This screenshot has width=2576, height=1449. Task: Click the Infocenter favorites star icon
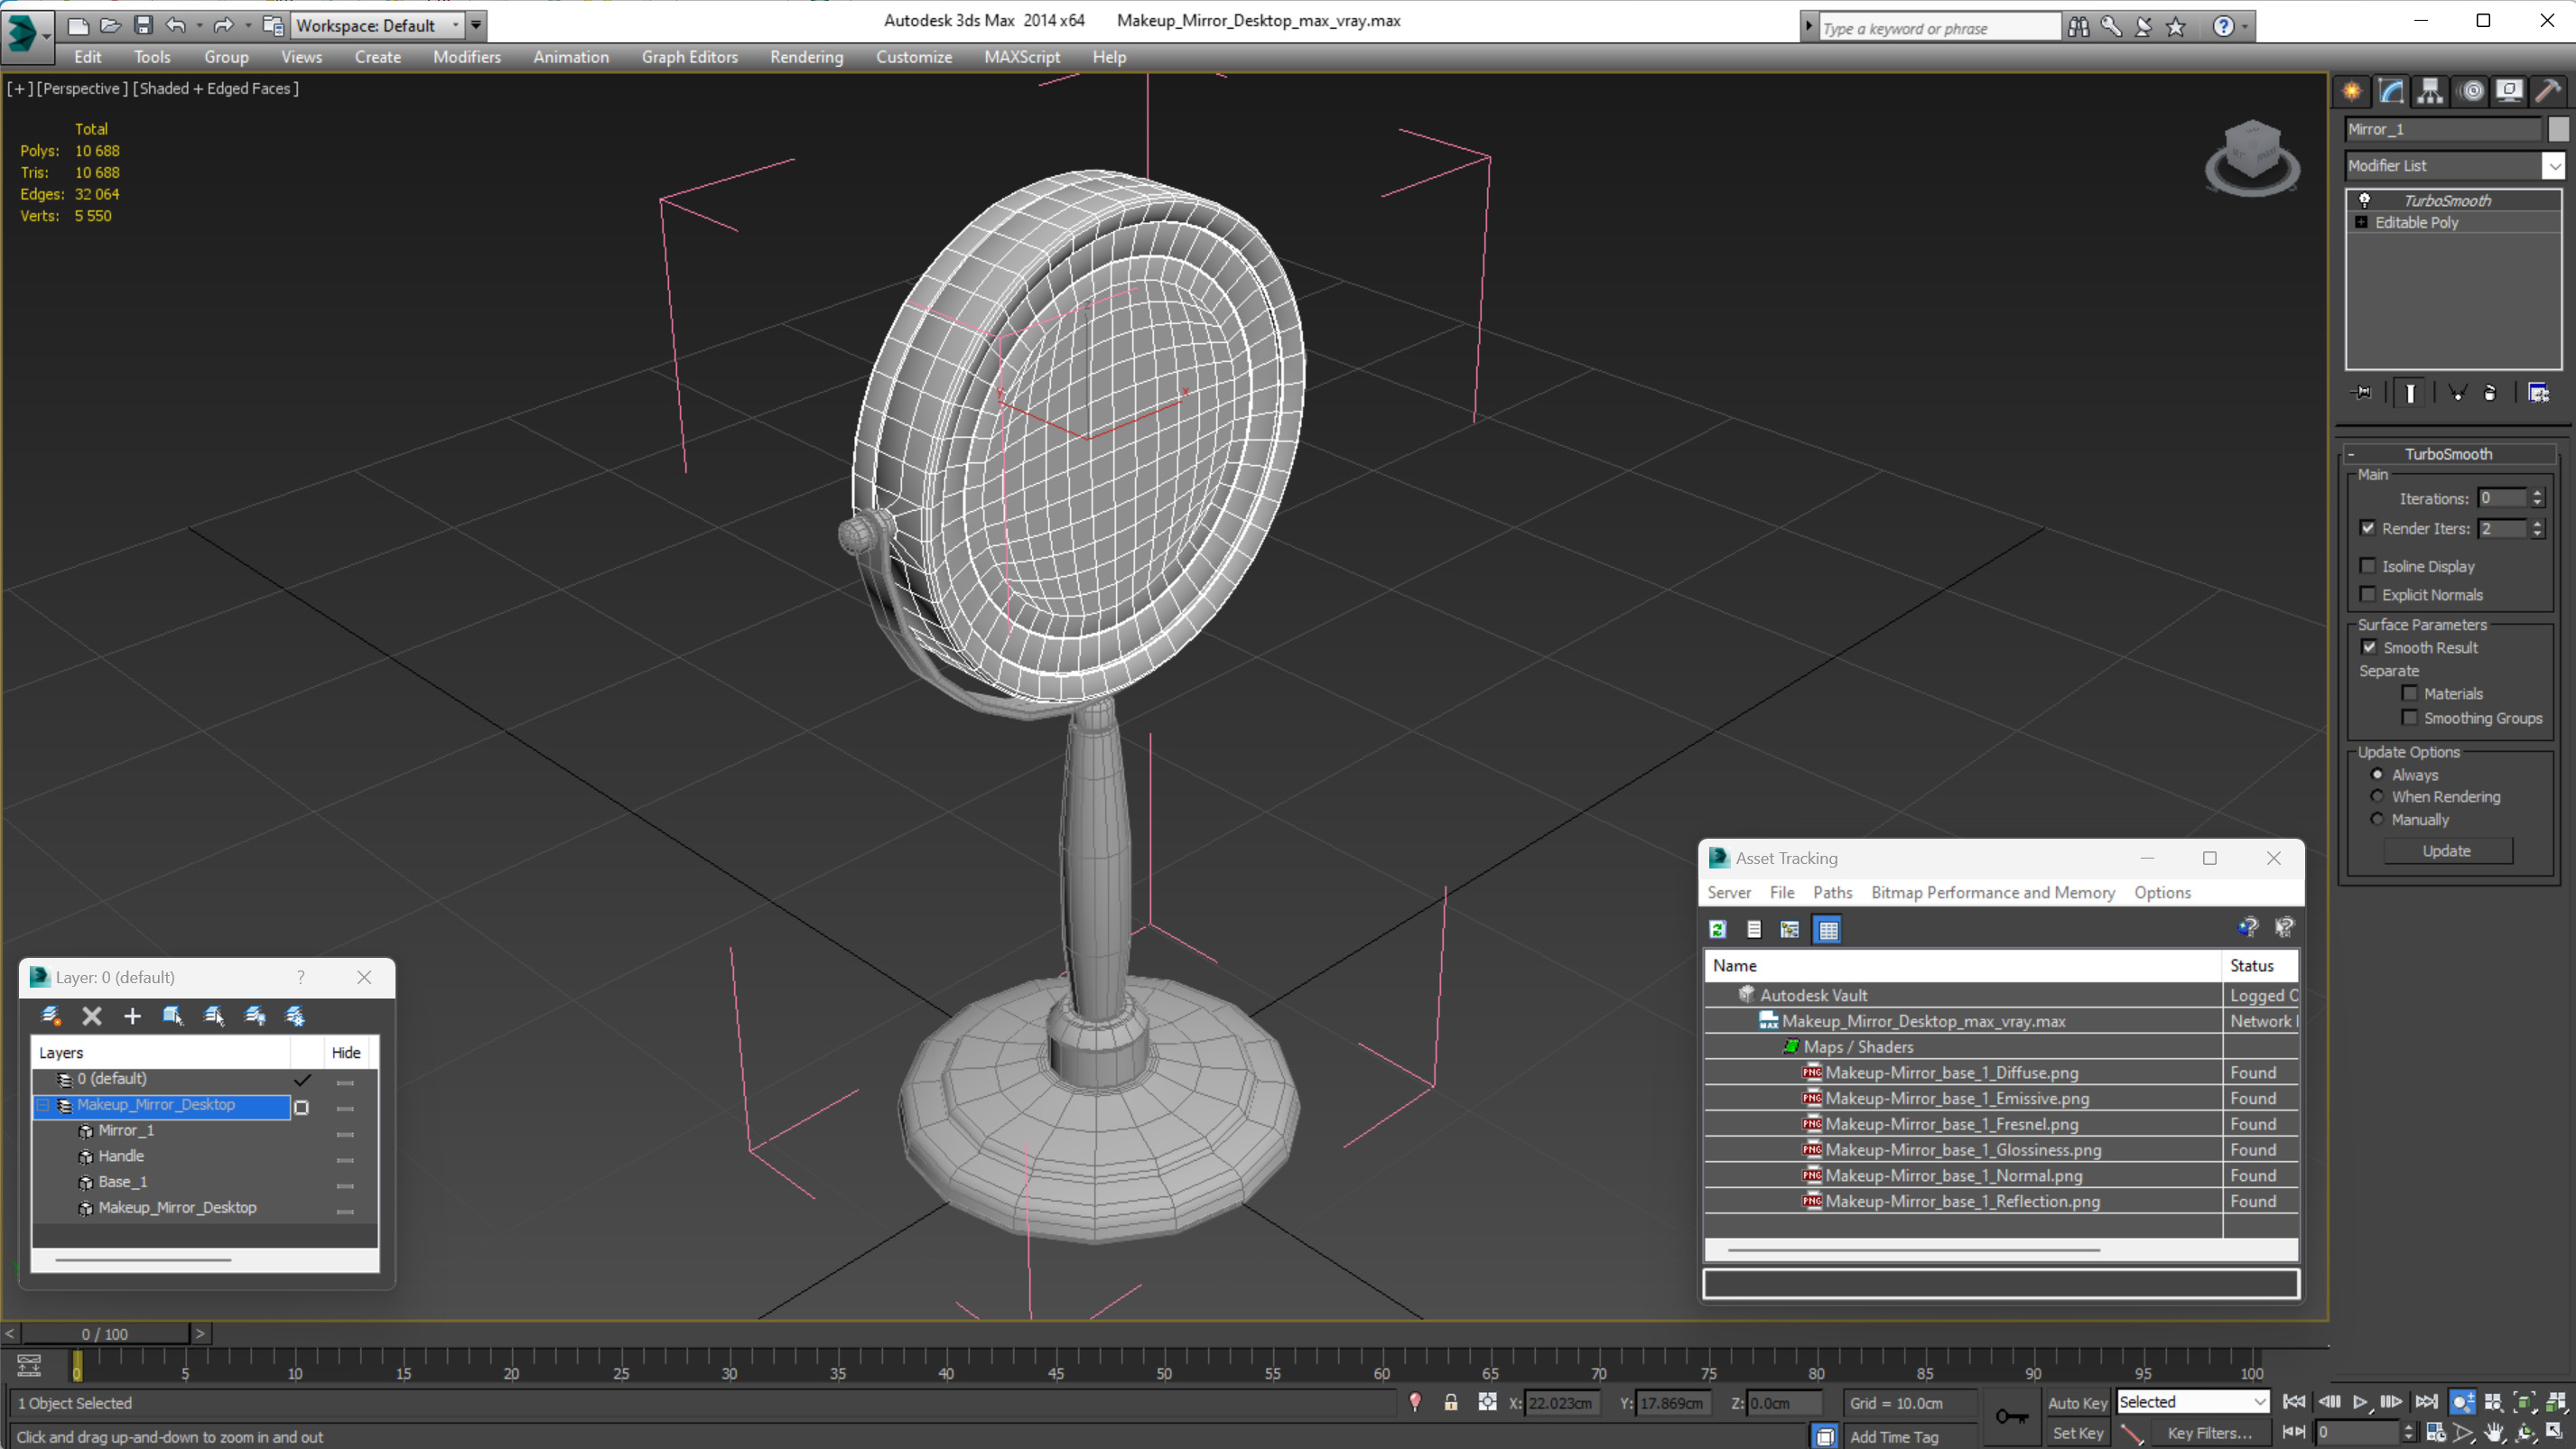[x=2176, y=27]
